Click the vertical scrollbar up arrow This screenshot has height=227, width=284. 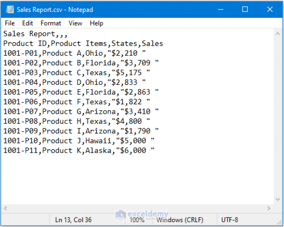click(x=278, y=34)
